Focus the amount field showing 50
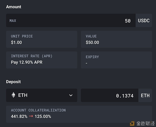 [71, 20]
